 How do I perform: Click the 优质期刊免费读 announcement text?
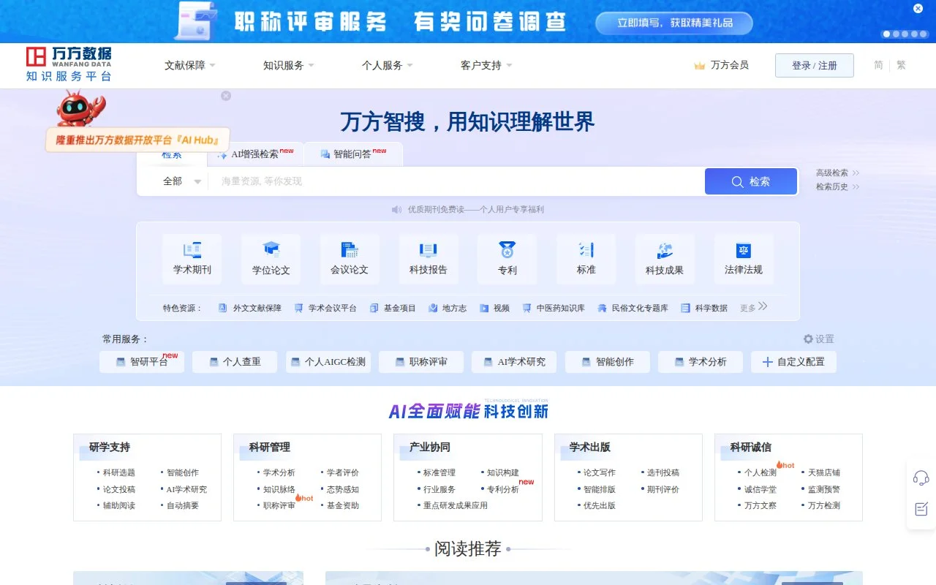[476, 209]
